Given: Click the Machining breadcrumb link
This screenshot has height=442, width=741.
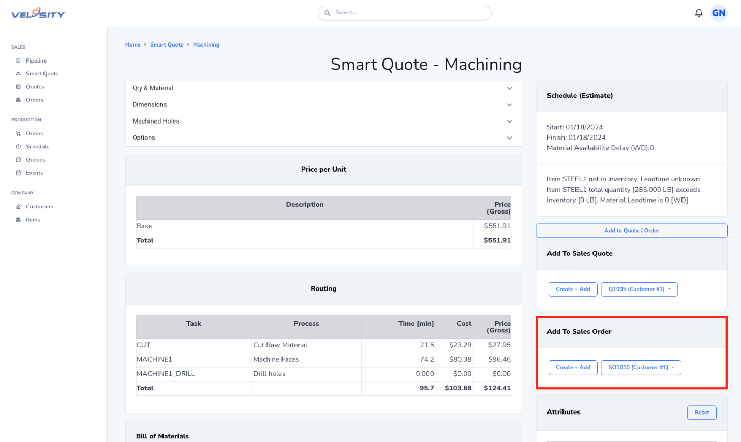Looking at the screenshot, I should [206, 45].
